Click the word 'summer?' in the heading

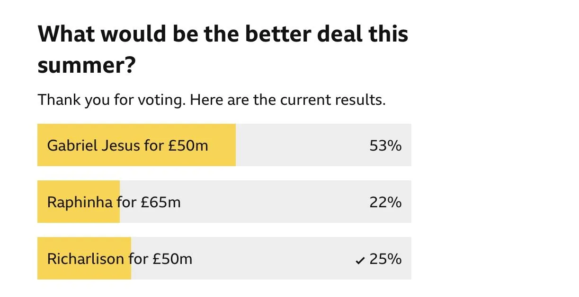coord(87,67)
